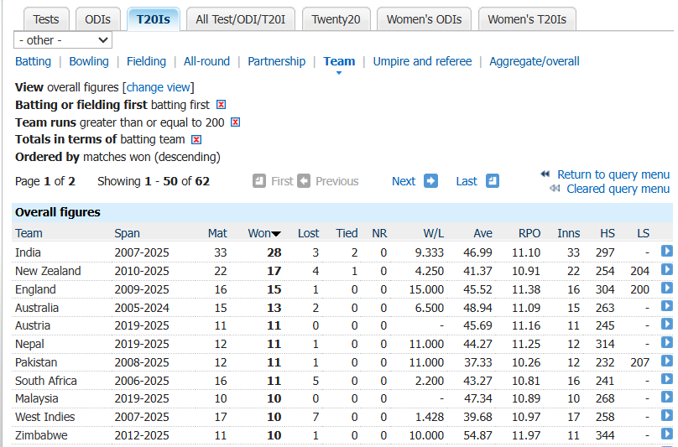This screenshot has width=678, height=447.
Task: Click the Cleared query menu arrow icon
Action: click(555, 189)
